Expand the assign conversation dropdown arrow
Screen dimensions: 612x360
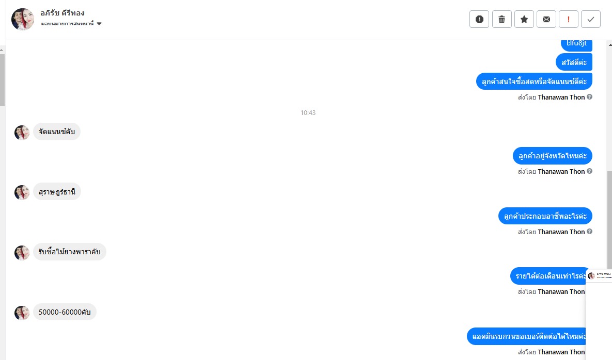99,24
